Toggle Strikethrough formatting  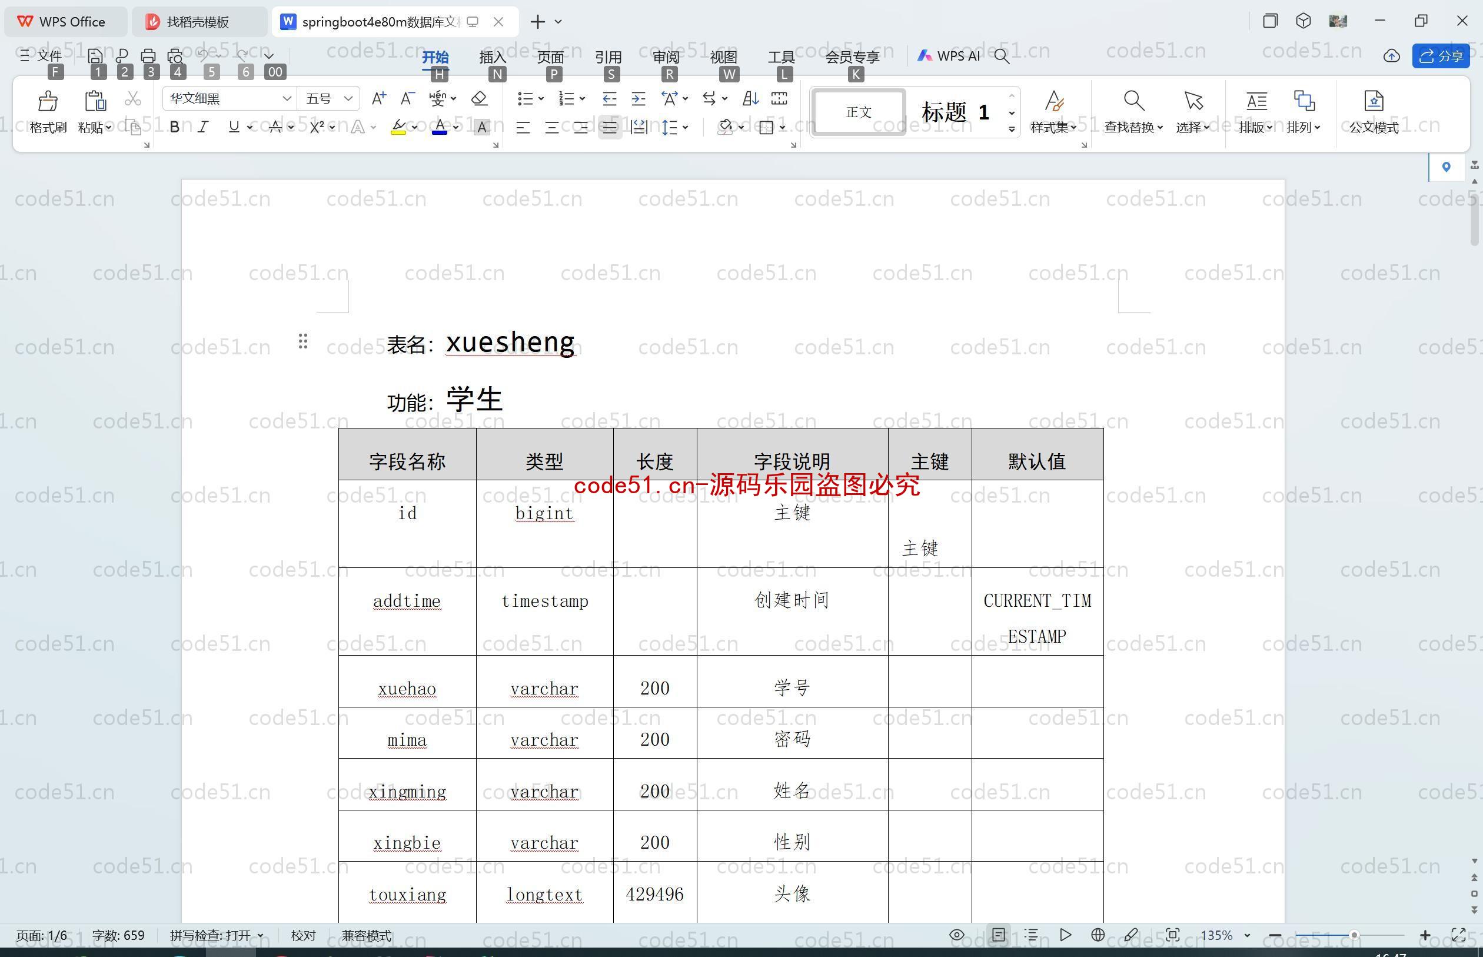pos(275,127)
